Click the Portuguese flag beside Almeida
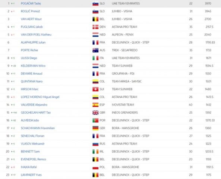The width and height of the screenshot is (221, 179). 95,120
